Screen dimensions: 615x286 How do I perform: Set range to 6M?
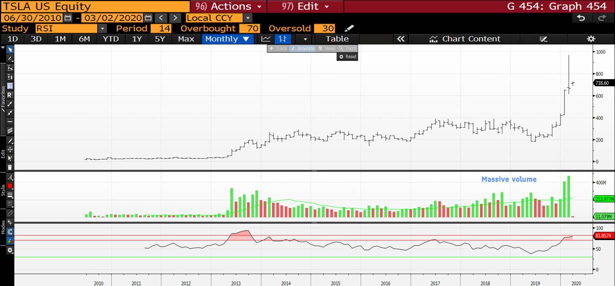84,39
